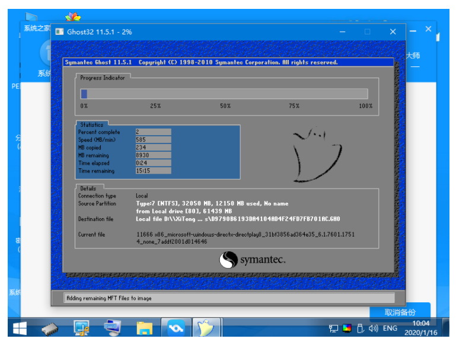
Task: Click the Symantec logo
Action: click(x=253, y=260)
